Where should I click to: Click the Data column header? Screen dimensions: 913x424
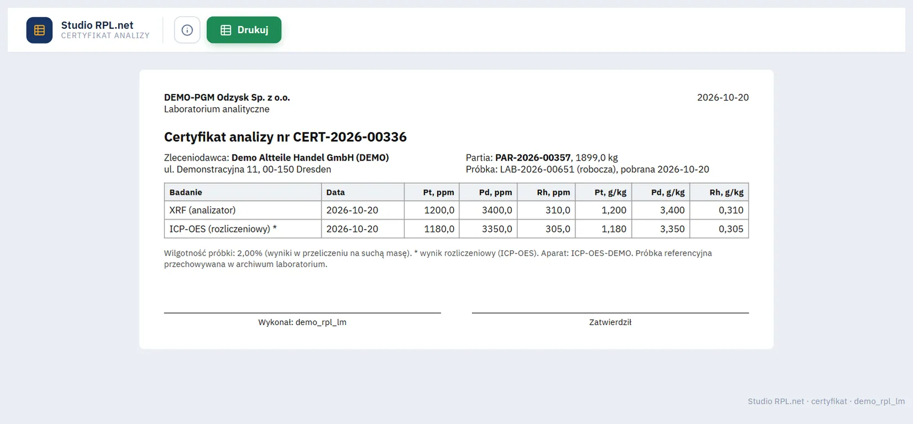[363, 192]
